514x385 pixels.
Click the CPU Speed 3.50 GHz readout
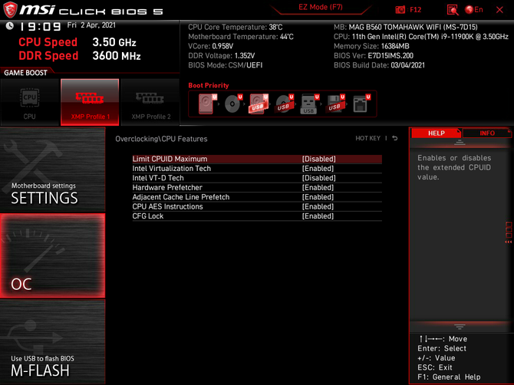pyautogui.click(x=77, y=42)
